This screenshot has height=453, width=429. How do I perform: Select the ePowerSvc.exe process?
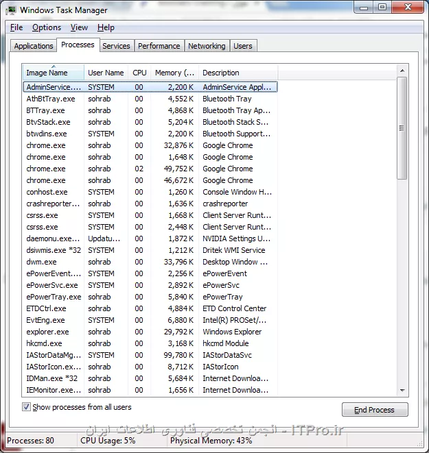(x=150, y=285)
